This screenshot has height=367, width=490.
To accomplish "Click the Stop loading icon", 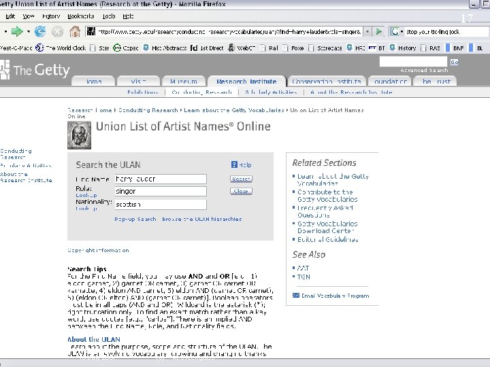I will pyautogui.click(x=57, y=31).
